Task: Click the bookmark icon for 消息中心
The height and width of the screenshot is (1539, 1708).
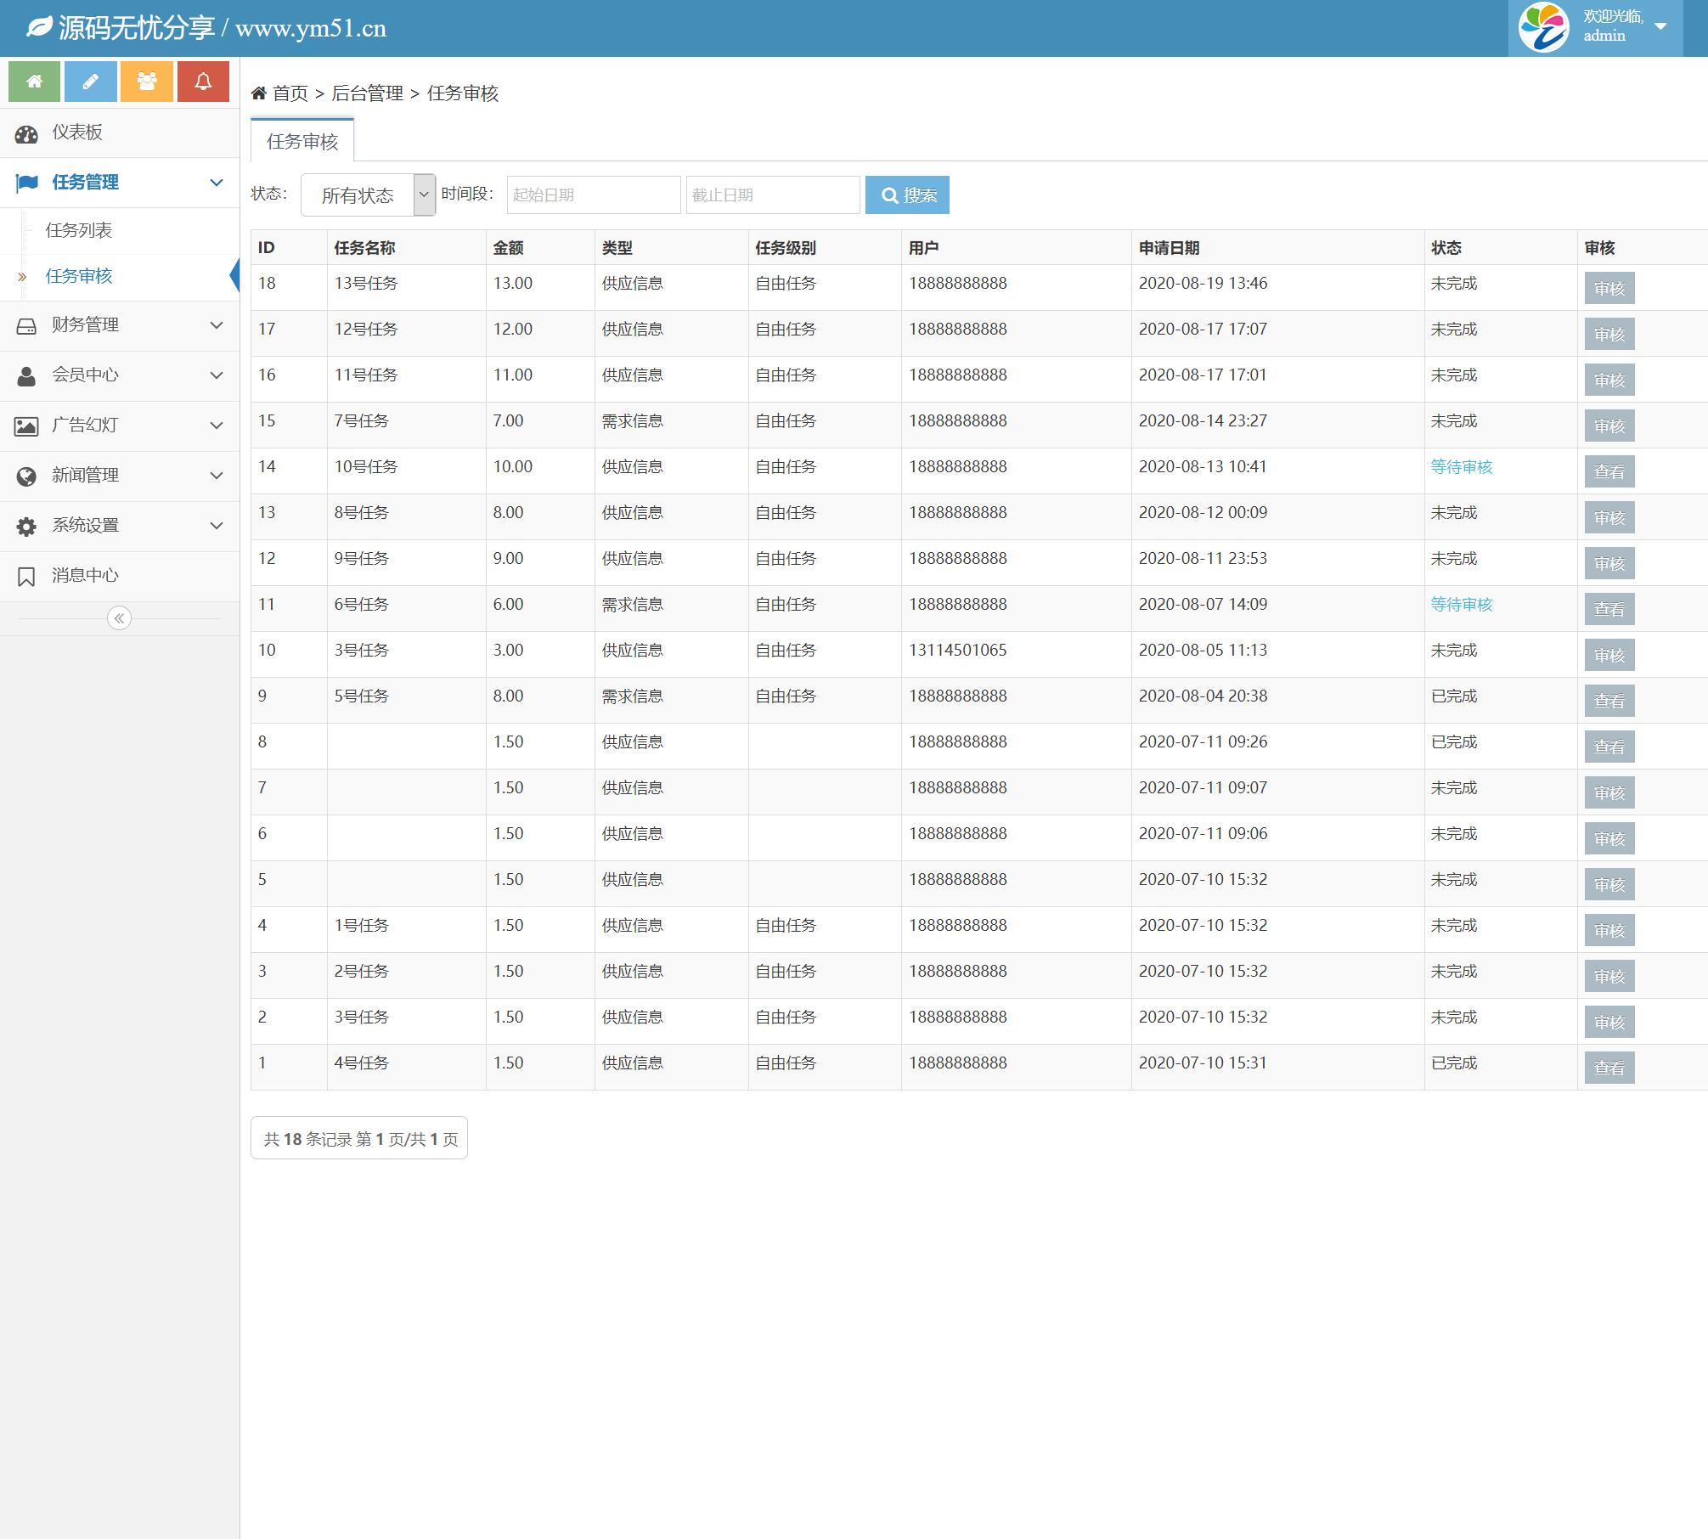Action: coord(26,577)
